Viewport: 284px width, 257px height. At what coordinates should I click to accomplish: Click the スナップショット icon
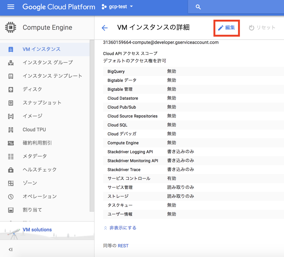point(11,103)
